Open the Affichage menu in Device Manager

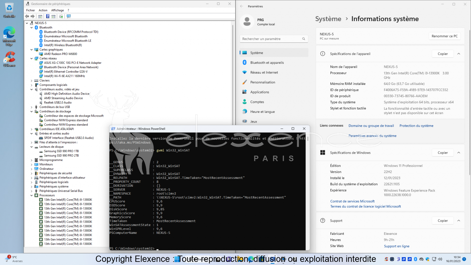[x=57, y=10]
